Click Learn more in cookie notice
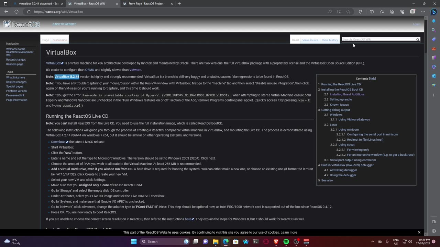440x247 pixels. [289, 232]
